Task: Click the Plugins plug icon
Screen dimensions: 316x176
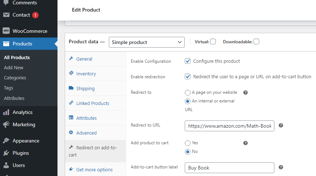Action: click(x=6, y=153)
